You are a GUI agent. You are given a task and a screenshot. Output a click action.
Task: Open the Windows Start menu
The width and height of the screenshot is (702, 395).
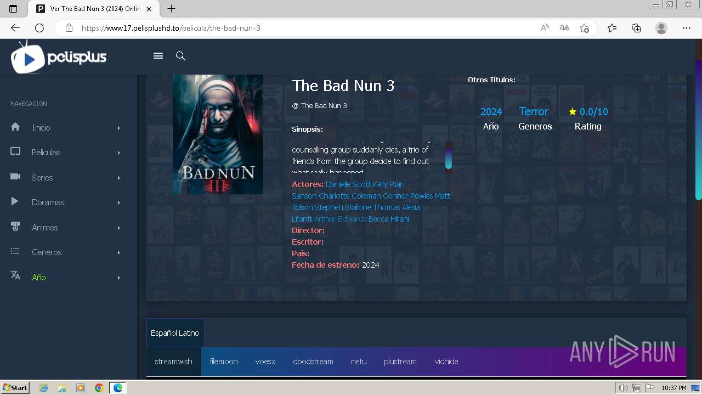[x=15, y=388]
